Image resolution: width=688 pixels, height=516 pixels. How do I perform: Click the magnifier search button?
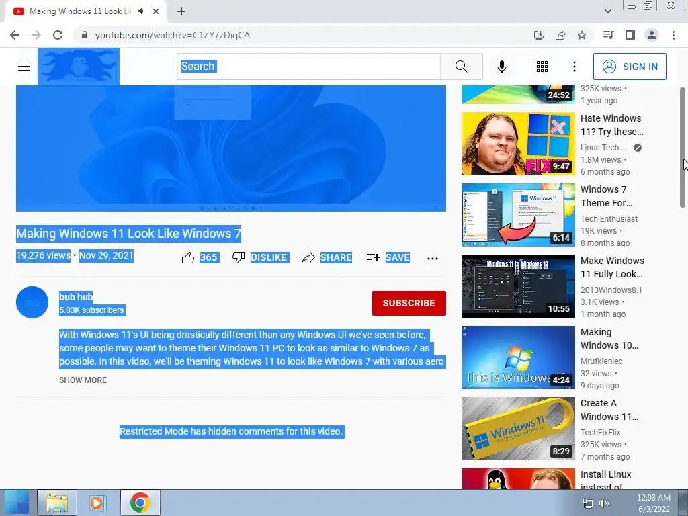461,67
